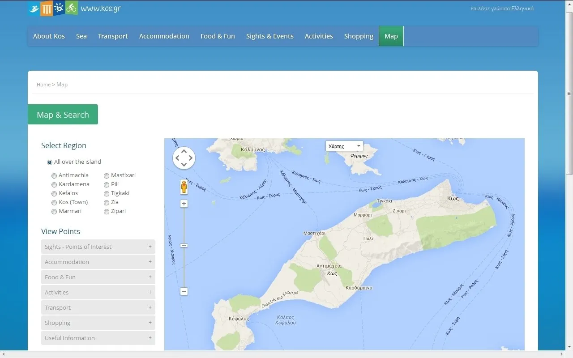Expand Useful Information section
Screen dimensions: 573x358
(98, 338)
